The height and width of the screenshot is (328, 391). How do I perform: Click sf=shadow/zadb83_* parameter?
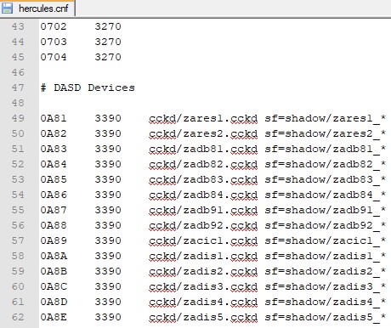326,179
